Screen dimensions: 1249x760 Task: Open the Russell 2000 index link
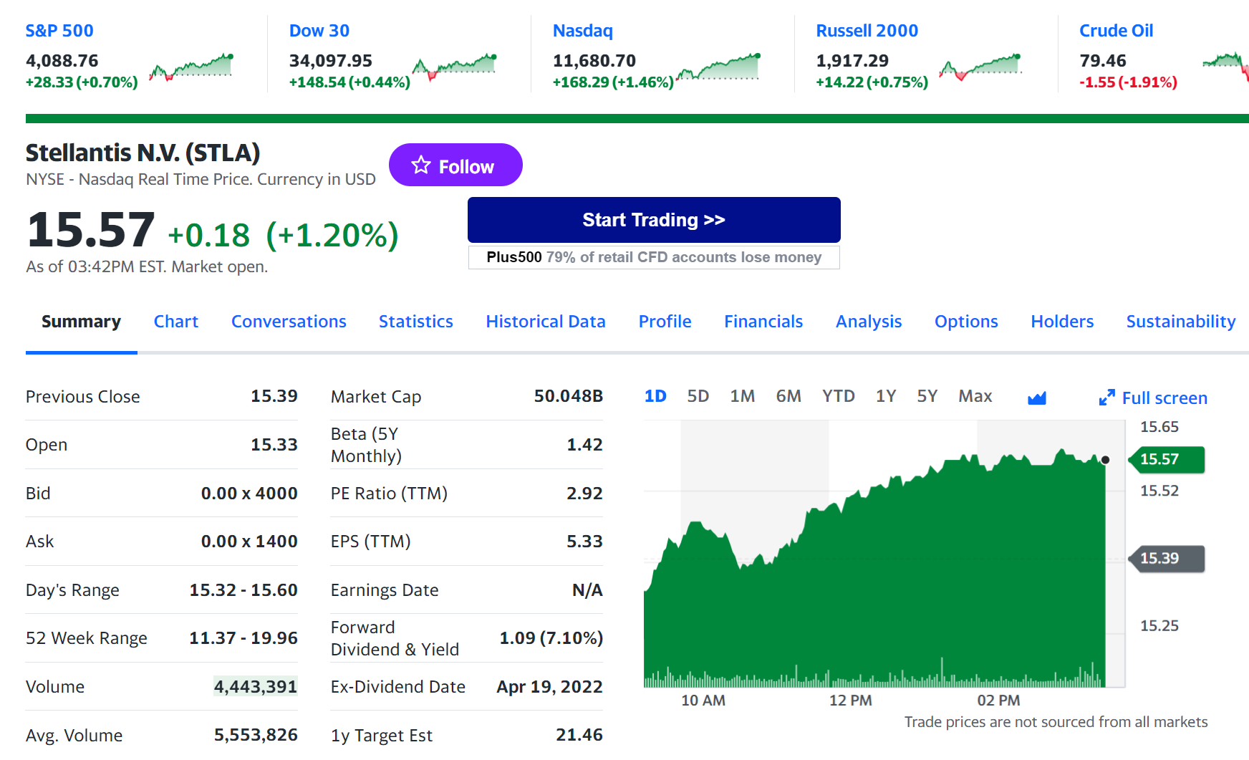(867, 31)
